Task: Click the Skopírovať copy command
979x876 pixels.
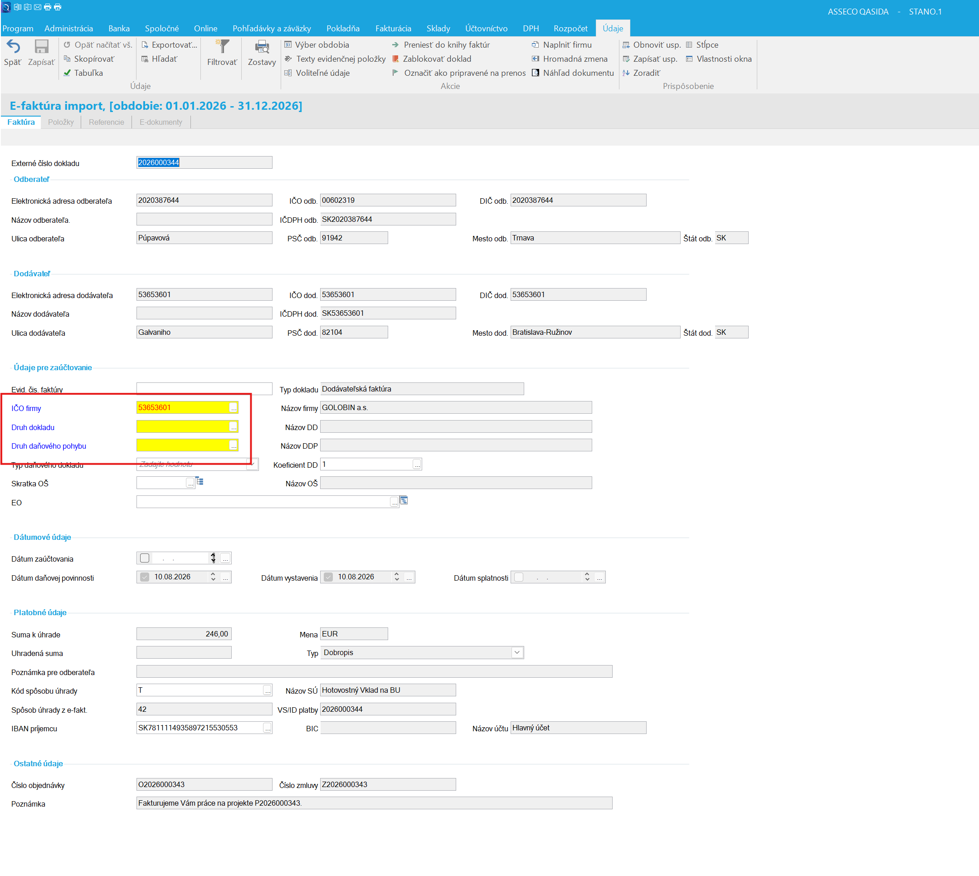Action: point(89,59)
